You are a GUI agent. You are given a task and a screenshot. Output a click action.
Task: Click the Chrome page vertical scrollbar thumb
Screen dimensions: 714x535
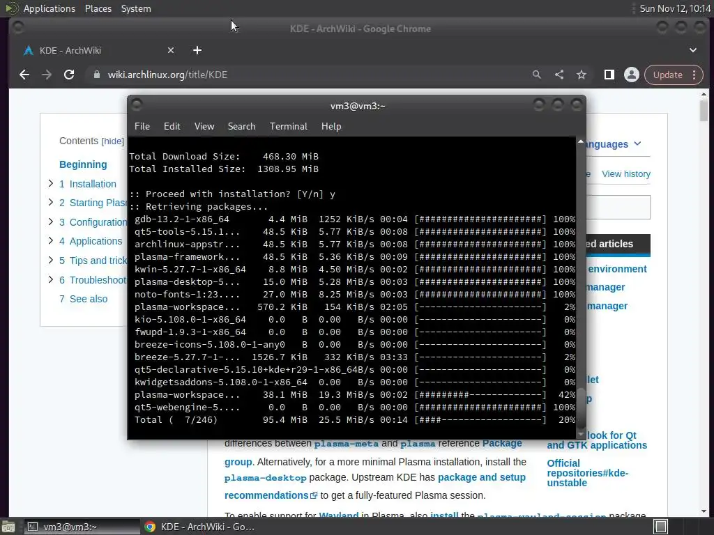[x=704, y=110]
